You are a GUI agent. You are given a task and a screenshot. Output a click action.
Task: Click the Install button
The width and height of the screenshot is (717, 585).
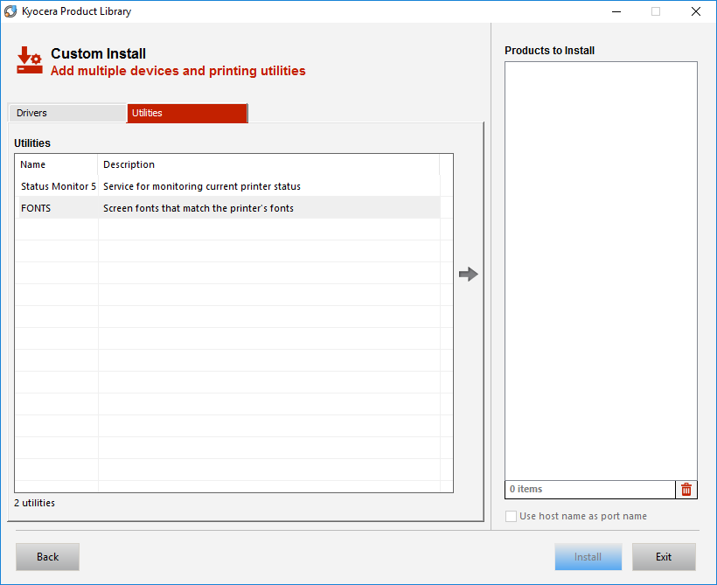pyautogui.click(x=588, y=557)
